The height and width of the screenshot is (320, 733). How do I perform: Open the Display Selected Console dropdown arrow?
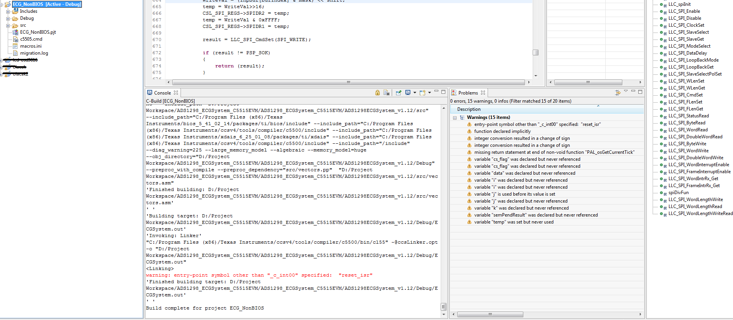tap(415, 93)
